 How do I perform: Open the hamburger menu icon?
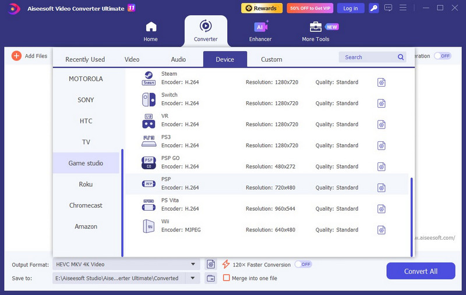click(x=403, y=8)
